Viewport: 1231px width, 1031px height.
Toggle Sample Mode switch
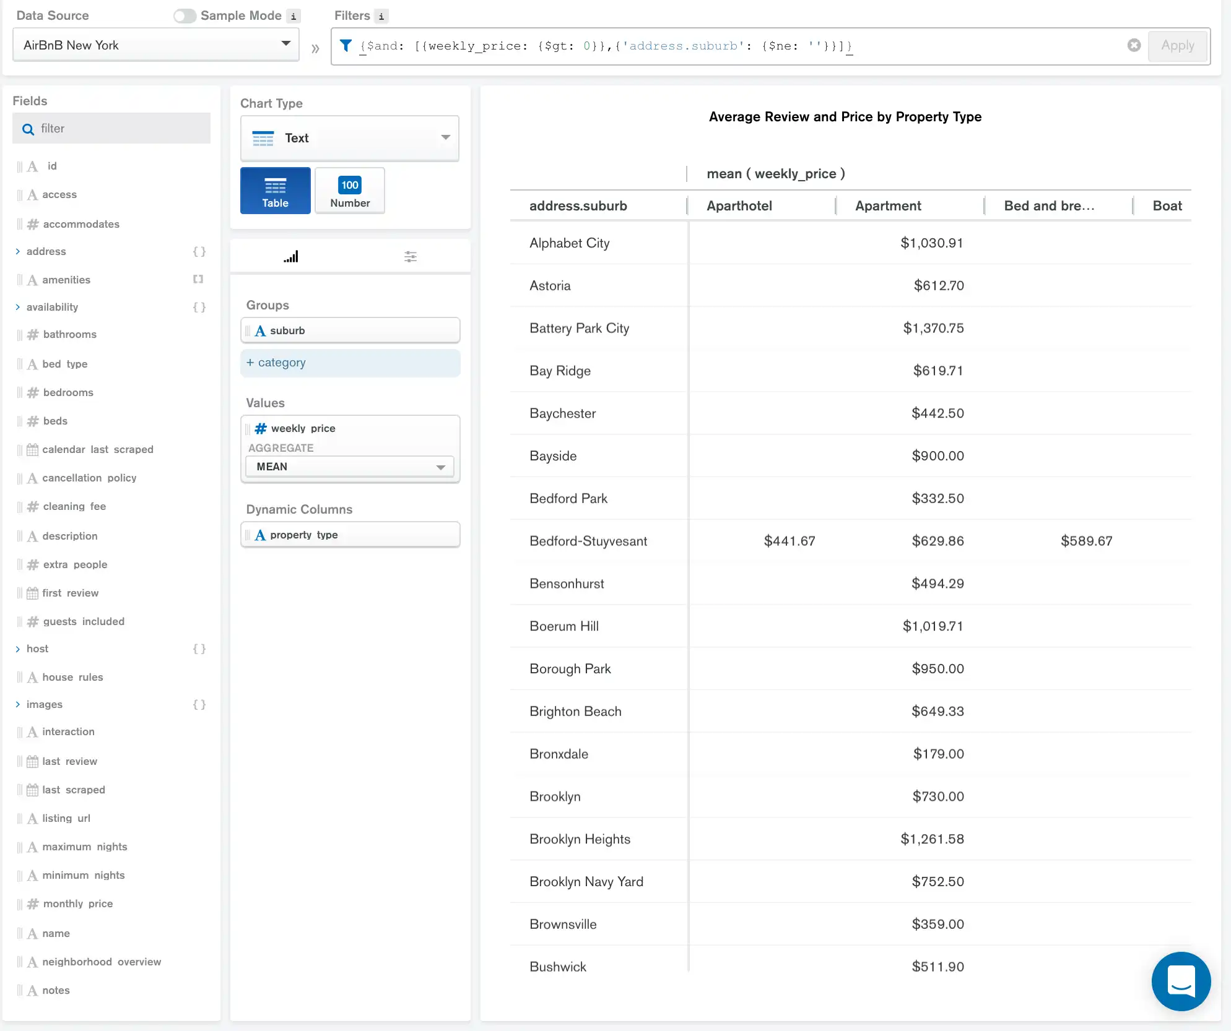coord(185,16)
